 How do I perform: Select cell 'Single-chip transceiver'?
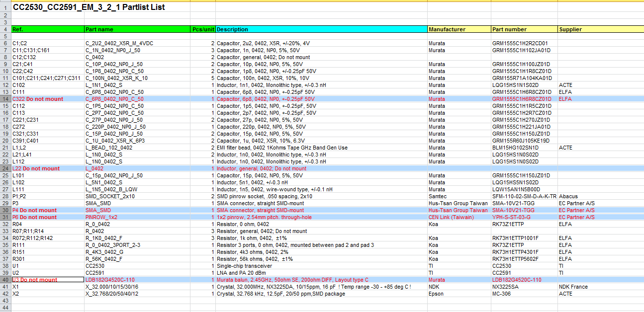tap(321, 266)
